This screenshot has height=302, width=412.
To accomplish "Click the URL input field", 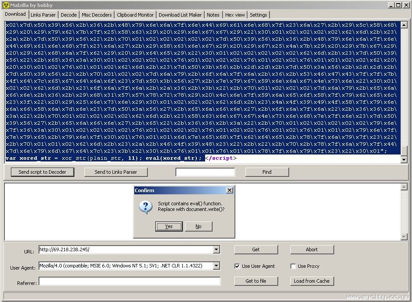I will point(126,249).
